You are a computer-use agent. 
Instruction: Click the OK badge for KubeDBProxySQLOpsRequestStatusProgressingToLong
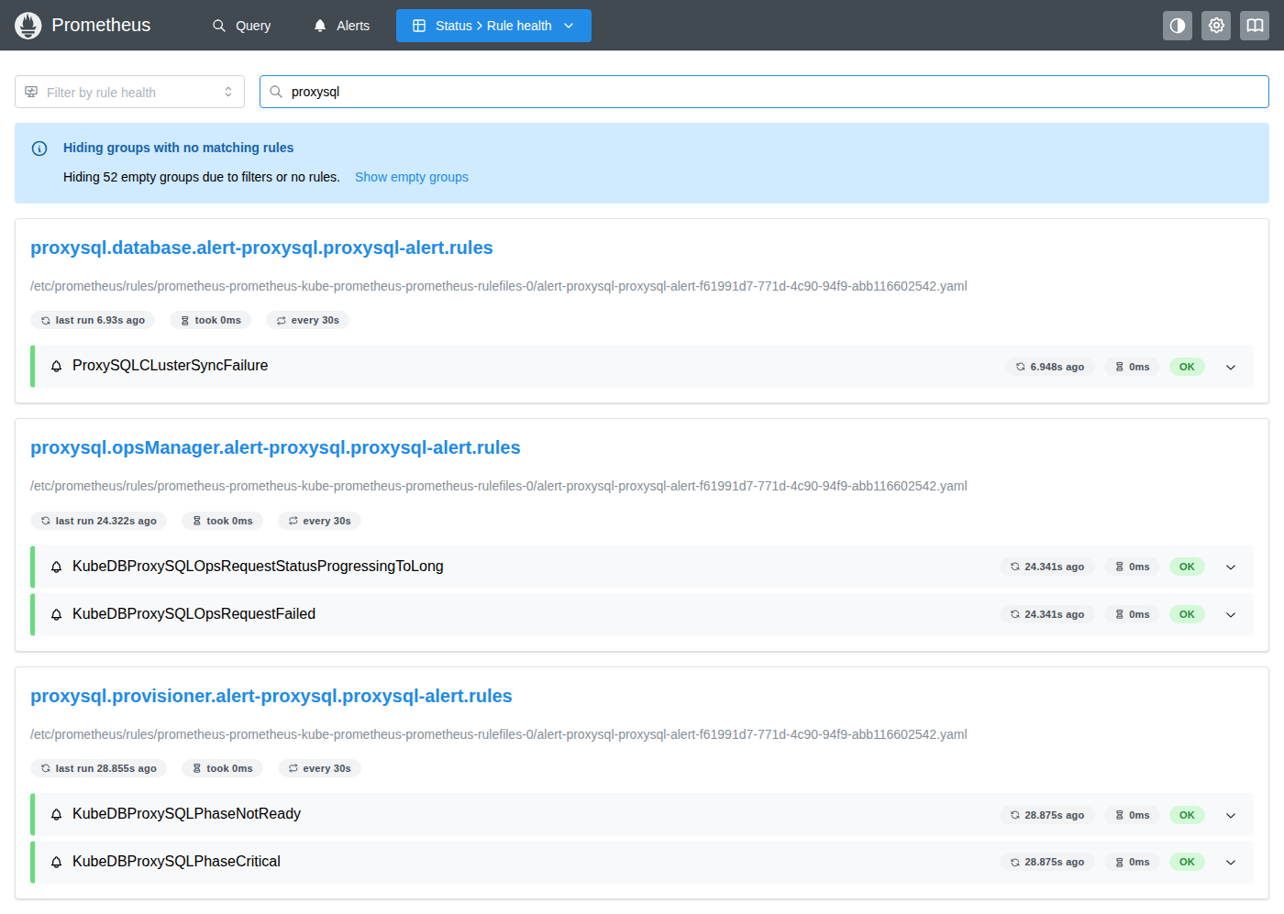point(1187,567)
